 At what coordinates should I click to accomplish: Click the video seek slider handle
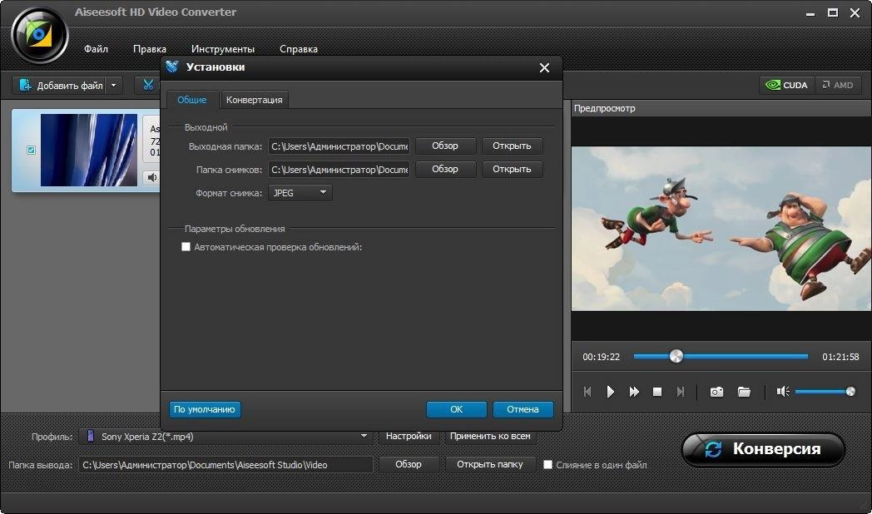[676, 356]
